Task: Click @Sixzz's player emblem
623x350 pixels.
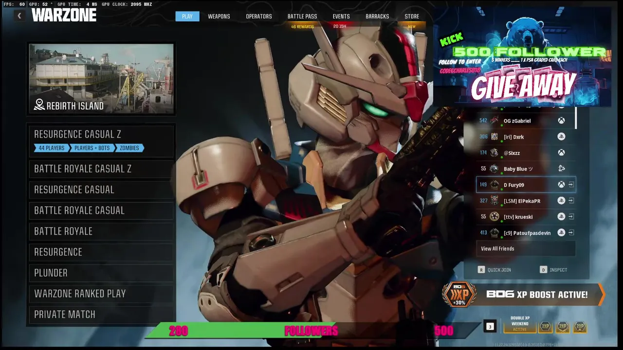Action: (x=495, y=153)
